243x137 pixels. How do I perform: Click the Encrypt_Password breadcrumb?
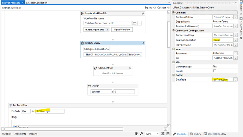(11, 8)
